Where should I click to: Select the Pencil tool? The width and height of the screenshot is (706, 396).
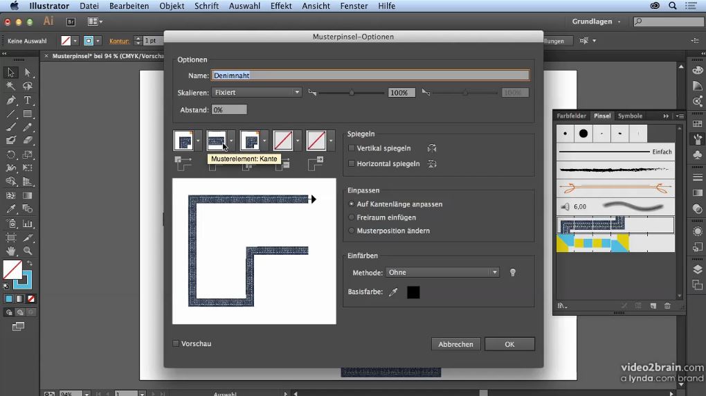point(28,127)
